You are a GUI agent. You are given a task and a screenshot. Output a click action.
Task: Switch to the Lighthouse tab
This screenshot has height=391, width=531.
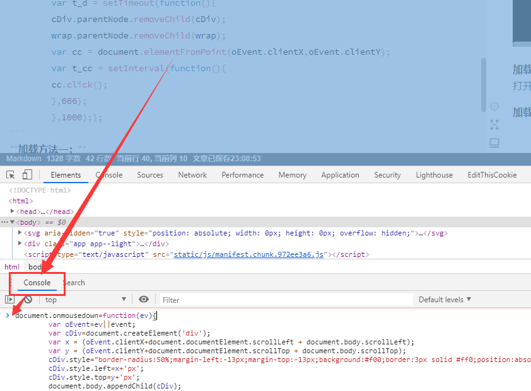[434, 175]
